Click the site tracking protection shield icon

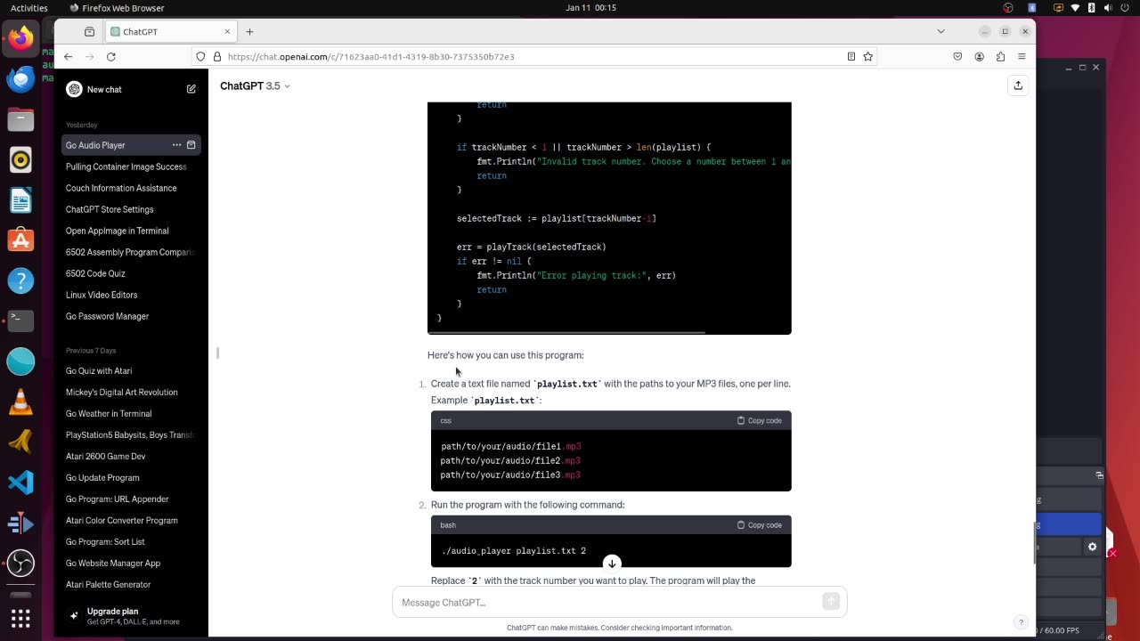coord(200,56)
